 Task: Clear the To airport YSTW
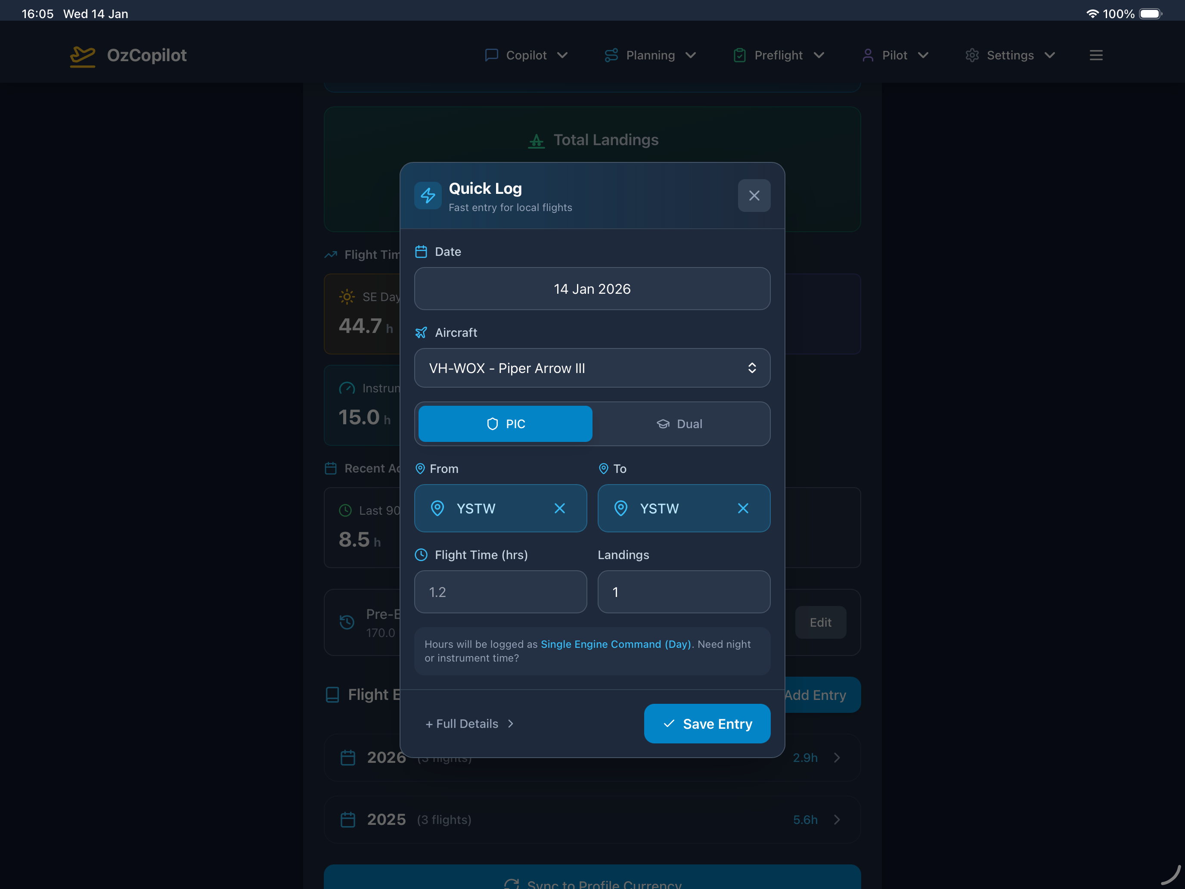(x=742, y=508)
